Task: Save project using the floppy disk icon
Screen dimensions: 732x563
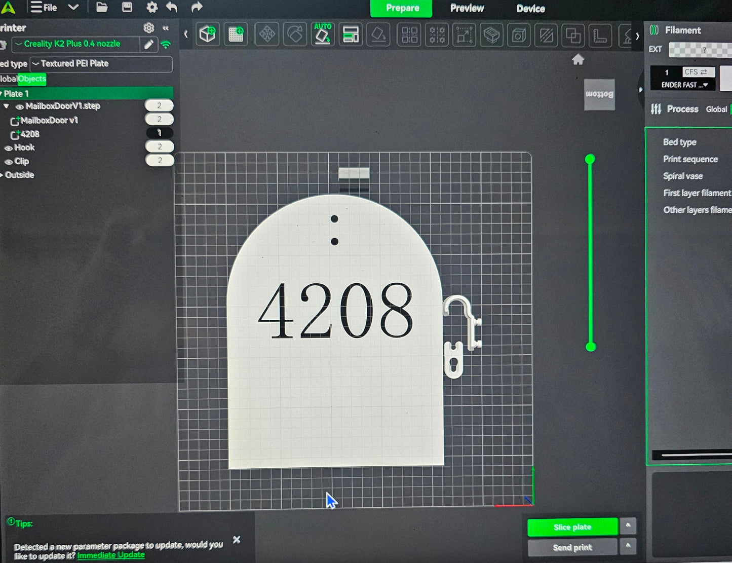Action: [127, 7]
